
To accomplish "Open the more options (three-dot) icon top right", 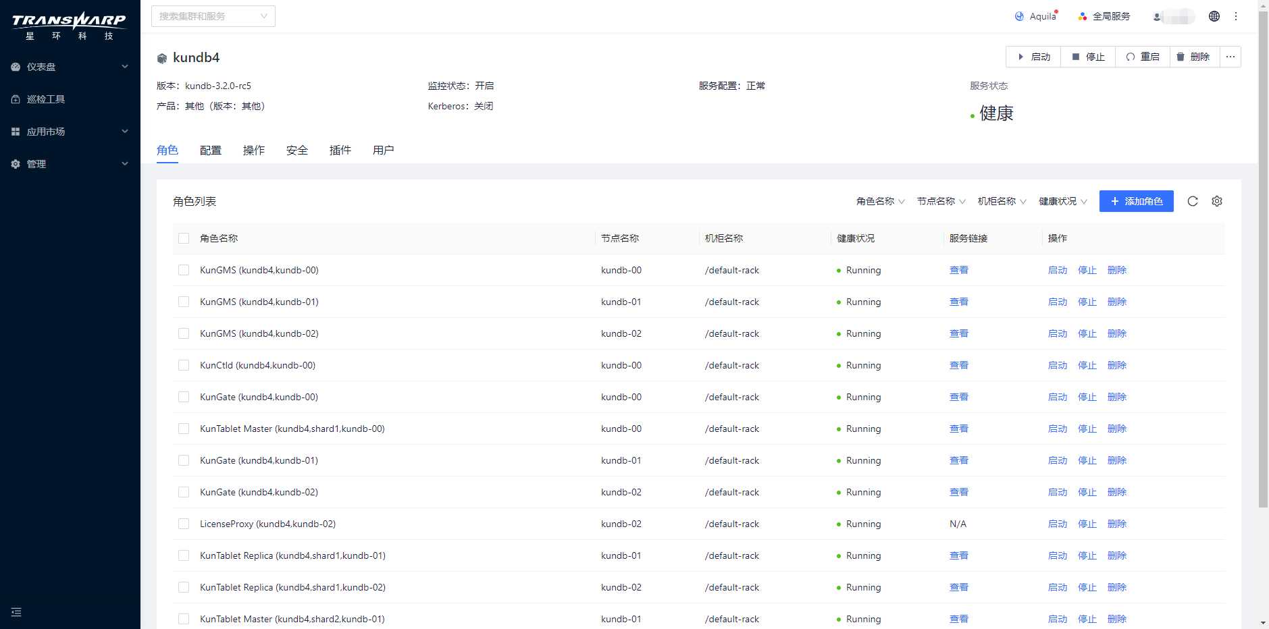I will pos(1236,16).
